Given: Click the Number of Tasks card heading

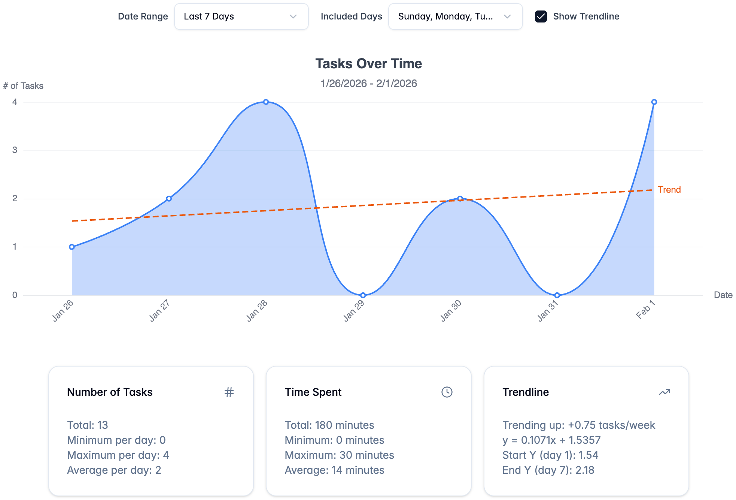Looking at the screenshot, I should [x=110, y=392].
